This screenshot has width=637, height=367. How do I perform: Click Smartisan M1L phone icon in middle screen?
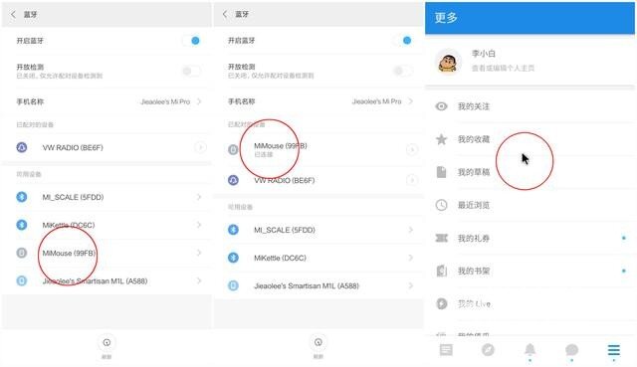click(233, 285)
